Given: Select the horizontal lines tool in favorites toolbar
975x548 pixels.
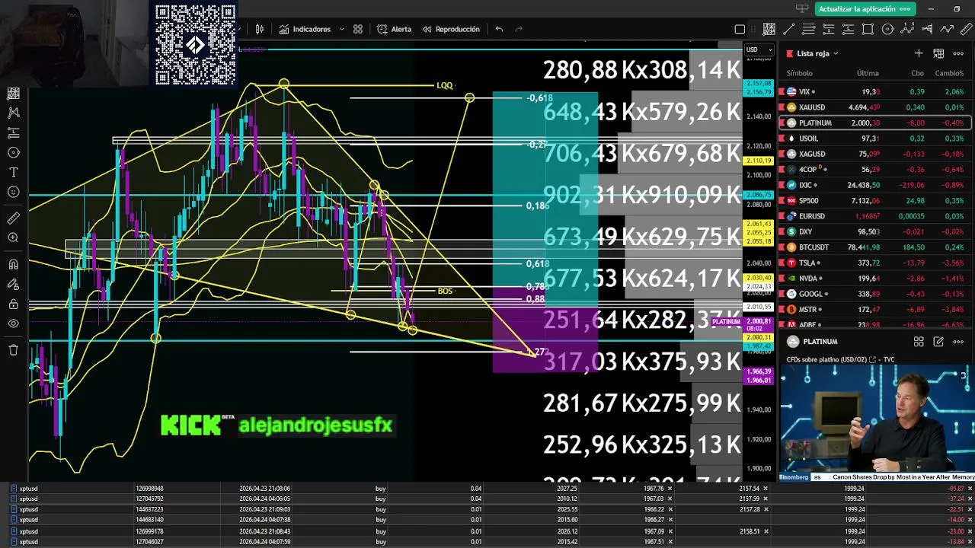Looking at the screenshot, I should 809,30.
